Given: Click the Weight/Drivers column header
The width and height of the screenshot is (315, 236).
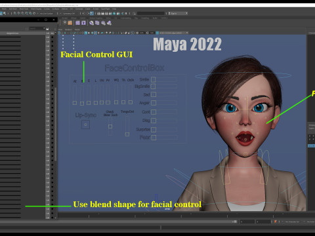Looking at the screenshot, I should [12, 33].
